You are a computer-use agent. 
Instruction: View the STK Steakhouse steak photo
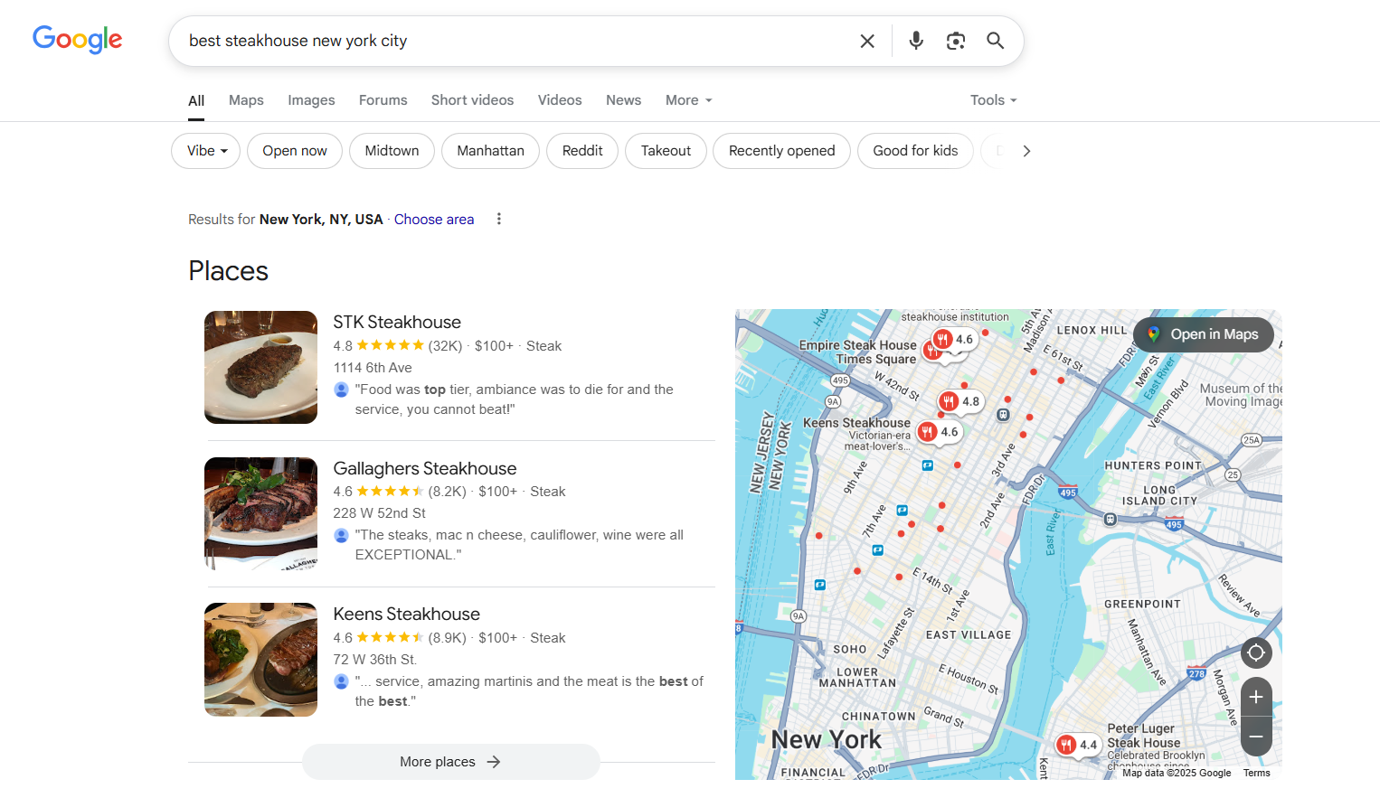(260, 367)
